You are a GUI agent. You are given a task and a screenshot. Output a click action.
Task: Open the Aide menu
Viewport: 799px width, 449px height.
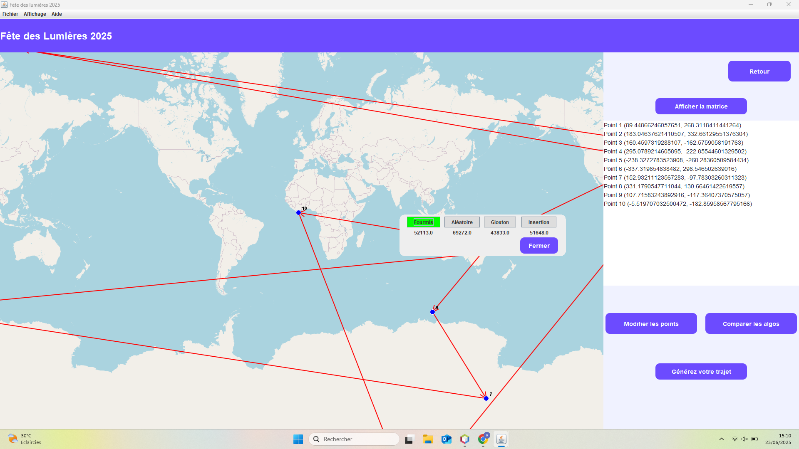[x=57, y=14]
